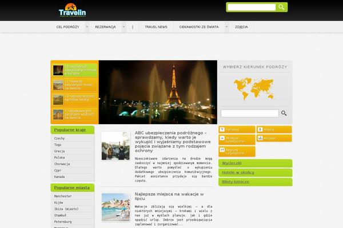The height and width of the screenshot is (228, 343).
Task: Select the green highlighted slide with the Eiffel thumbnail
Action: point(74,70)
